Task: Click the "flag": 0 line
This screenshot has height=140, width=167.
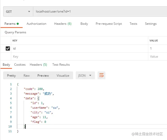Action: 38,122
